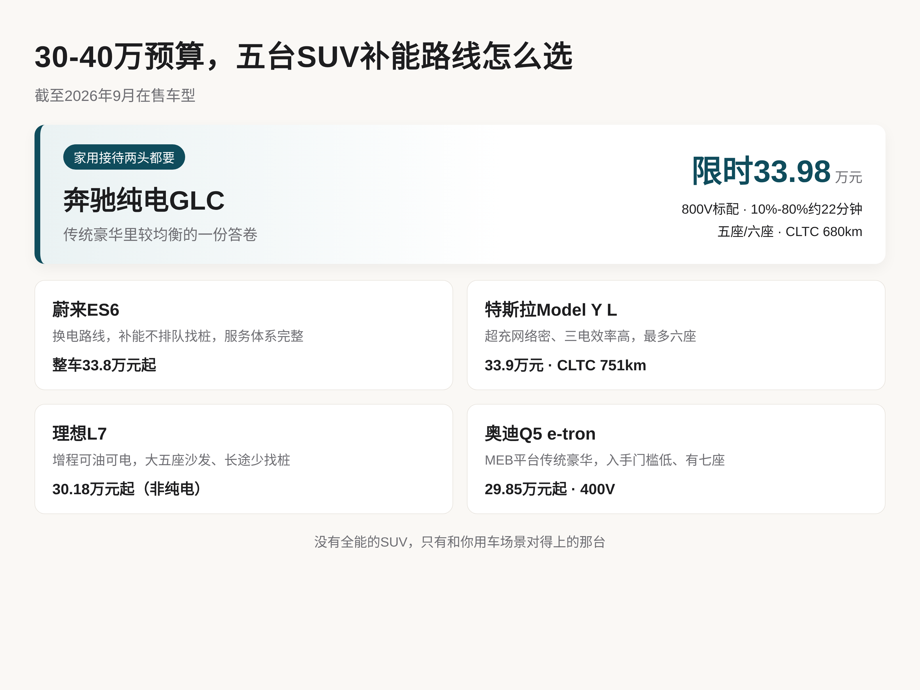Click 33.9万元 · CLTC 751km in Tesla card
Viewport: 920px width, 690px height.
(565, 365)
